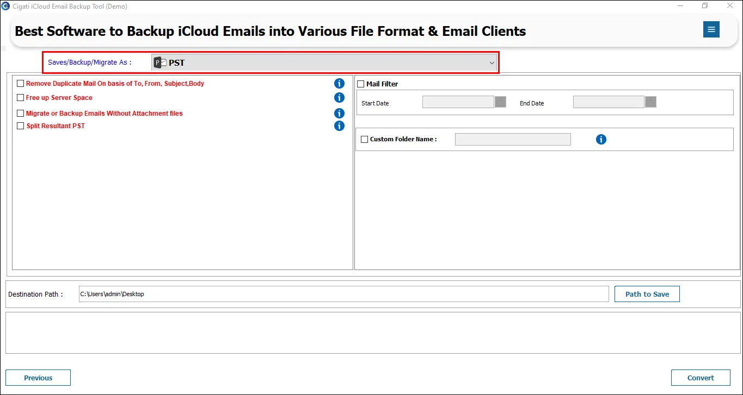Viewport: 743px width, 395px height.
Task: Enable Split Resultant PST checkbox
Action: tap(21, 126)
